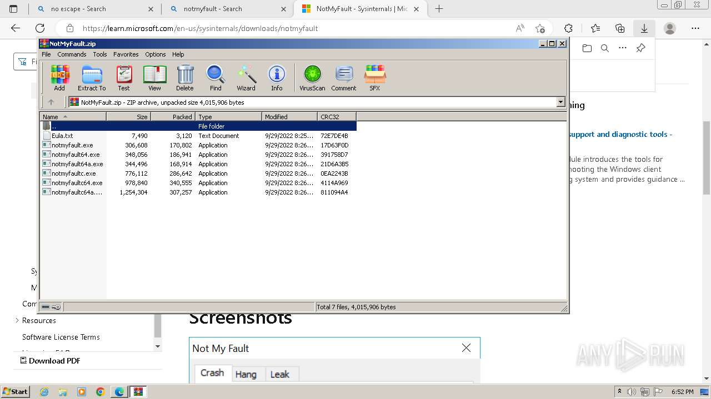Open the Options menu
711x399 pixels.
(x=156, y=54)
